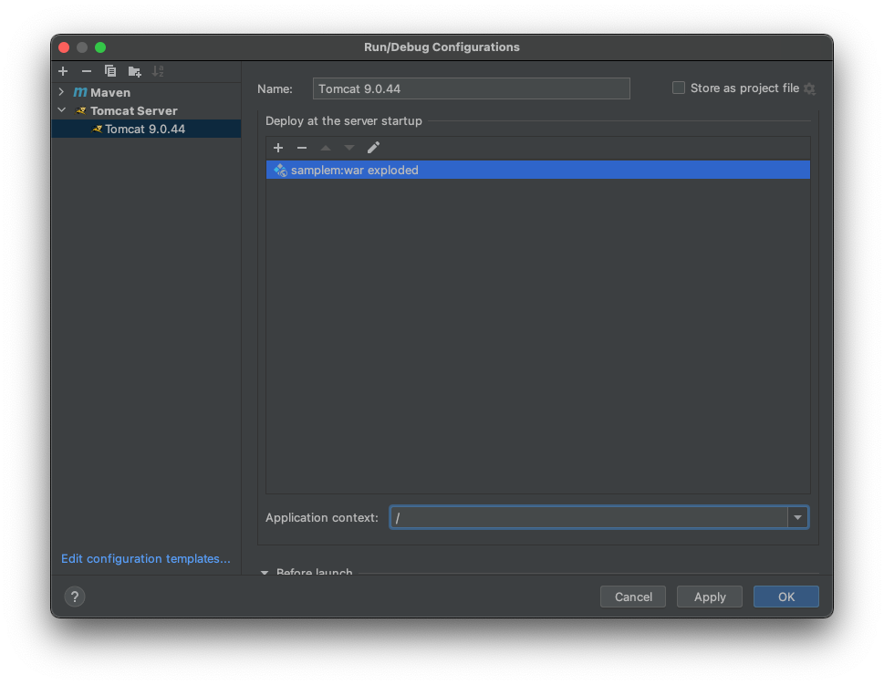
Task: Open Edit configuration templates link
Action: pyautogui.click(x=145, y=559)
